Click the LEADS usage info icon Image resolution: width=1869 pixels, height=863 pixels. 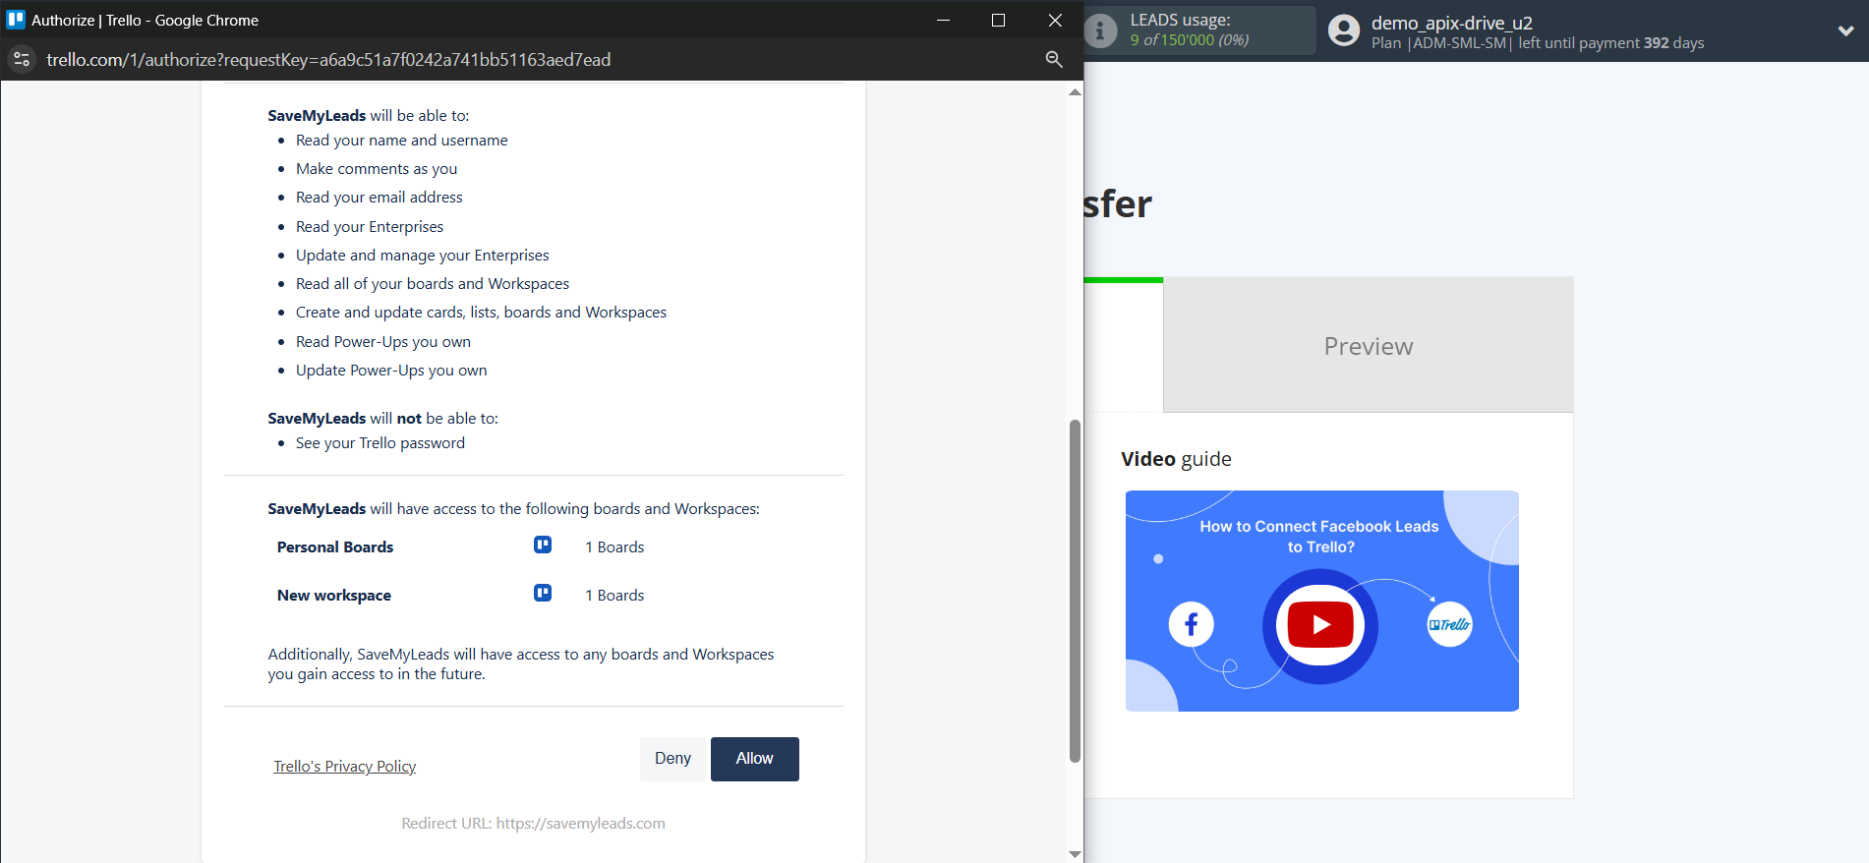tap(1100, 31)
